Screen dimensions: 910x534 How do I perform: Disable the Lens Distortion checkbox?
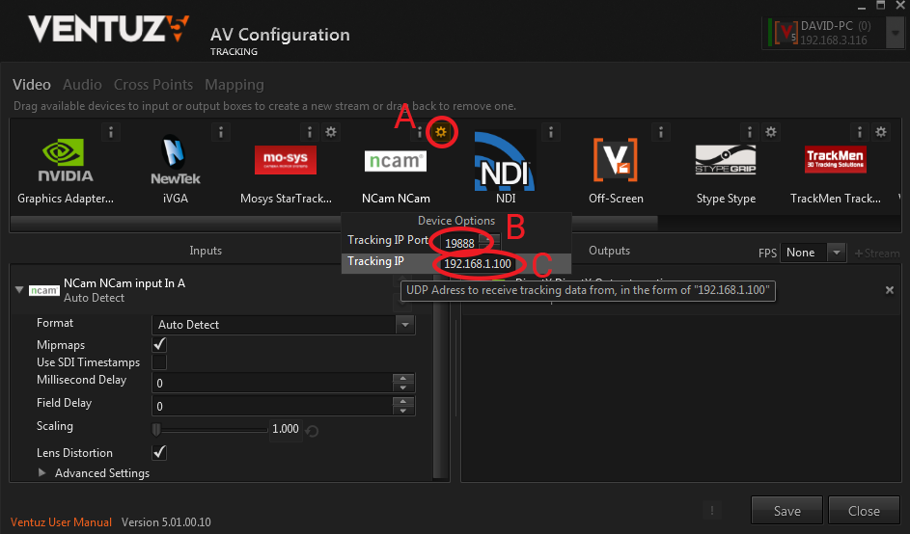coord(159,453)
